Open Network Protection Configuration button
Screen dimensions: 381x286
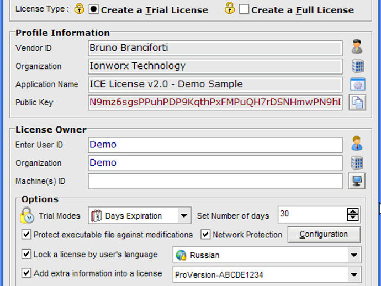(324, 235)
